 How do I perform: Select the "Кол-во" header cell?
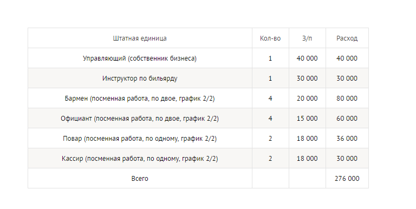coord(270,38)
